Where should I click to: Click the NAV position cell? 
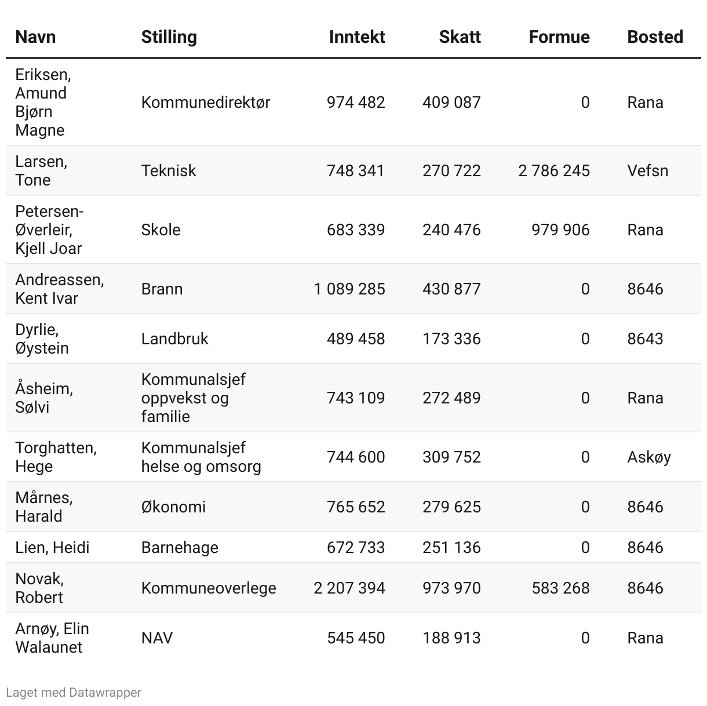tap(157, 638)
